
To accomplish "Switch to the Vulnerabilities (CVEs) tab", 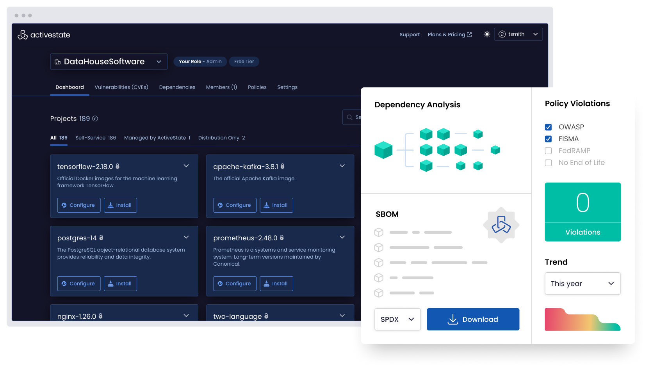I will click(121, 87).
